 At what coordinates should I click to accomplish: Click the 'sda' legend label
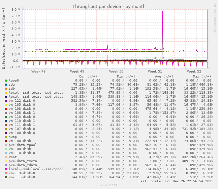(x=12, y=85)
